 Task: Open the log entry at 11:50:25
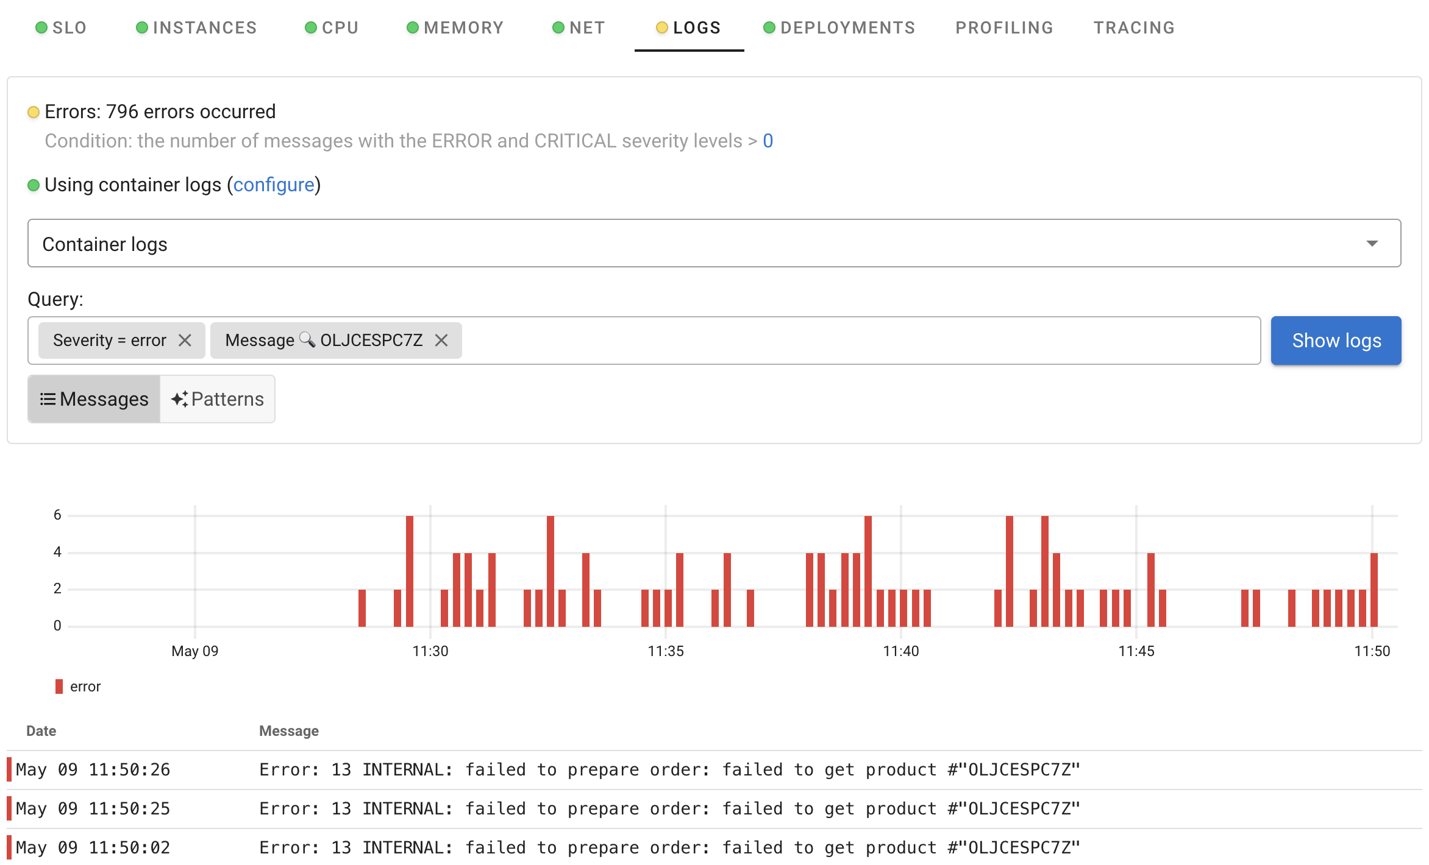[714, 808]
